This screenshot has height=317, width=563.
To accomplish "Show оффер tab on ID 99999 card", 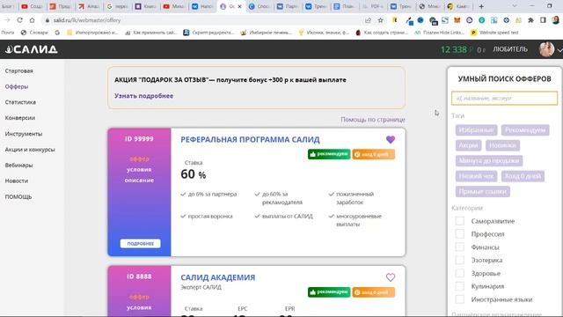I will click(139, 158).
